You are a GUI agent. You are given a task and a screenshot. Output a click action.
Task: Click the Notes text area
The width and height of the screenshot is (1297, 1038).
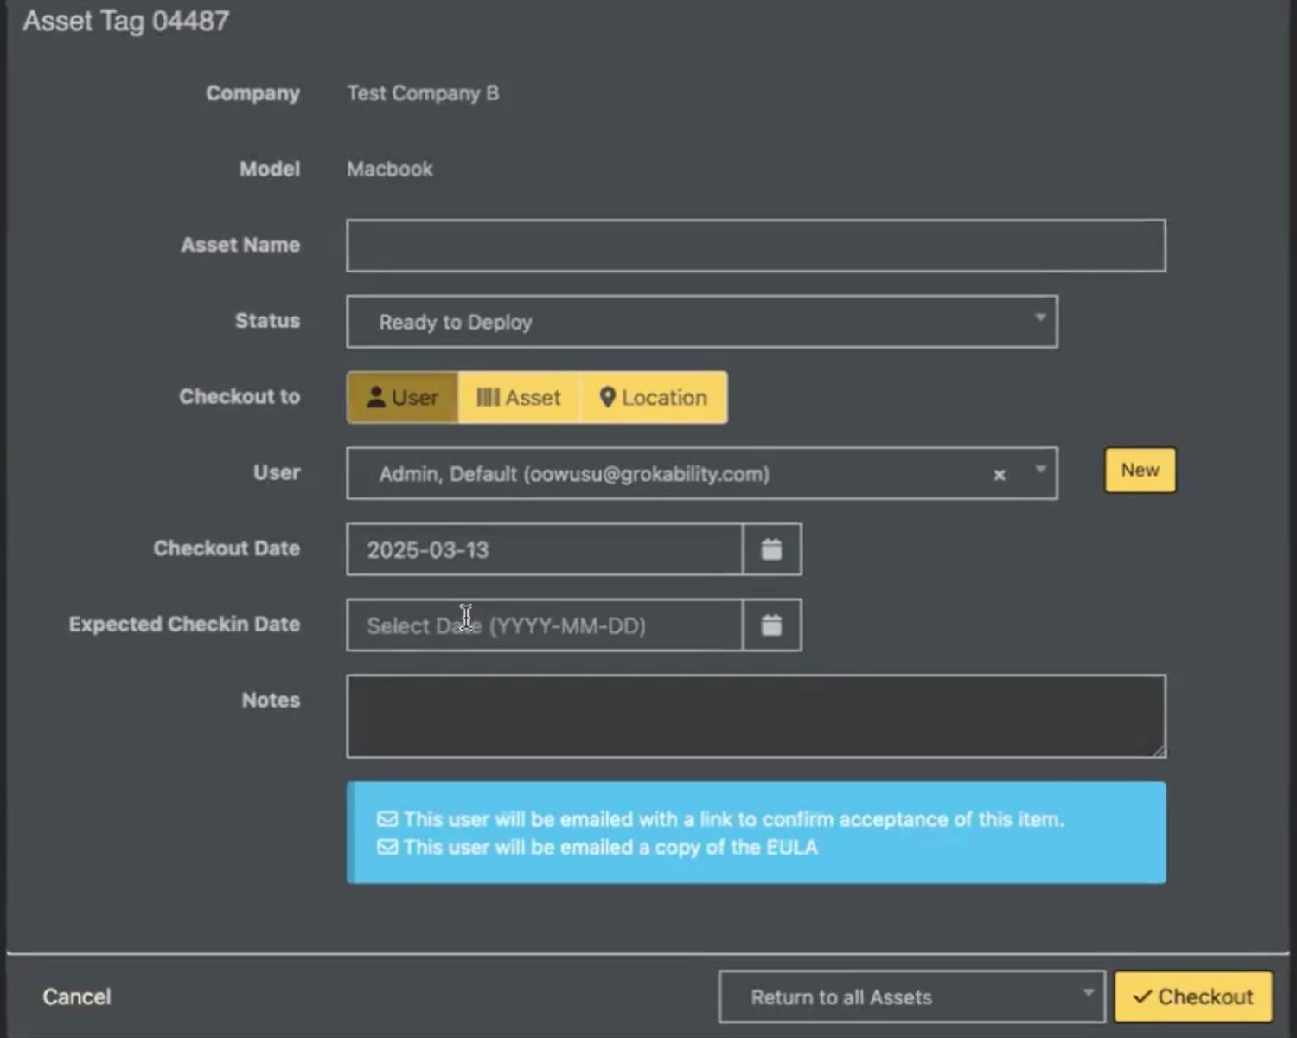tap(756, 715)
